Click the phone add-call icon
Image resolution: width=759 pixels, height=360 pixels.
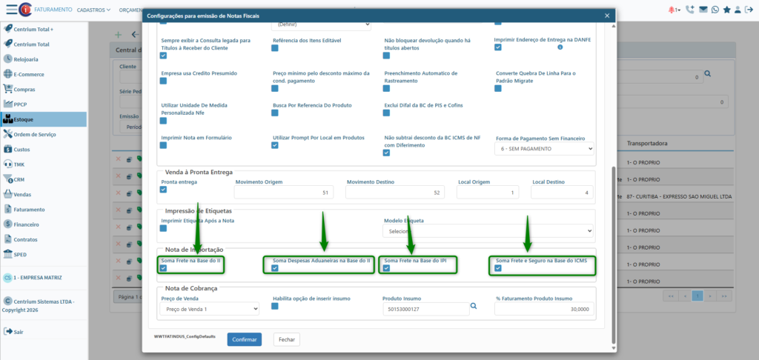tap(690, 10)
